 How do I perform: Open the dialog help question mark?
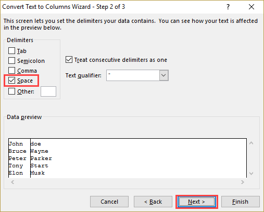228,7
